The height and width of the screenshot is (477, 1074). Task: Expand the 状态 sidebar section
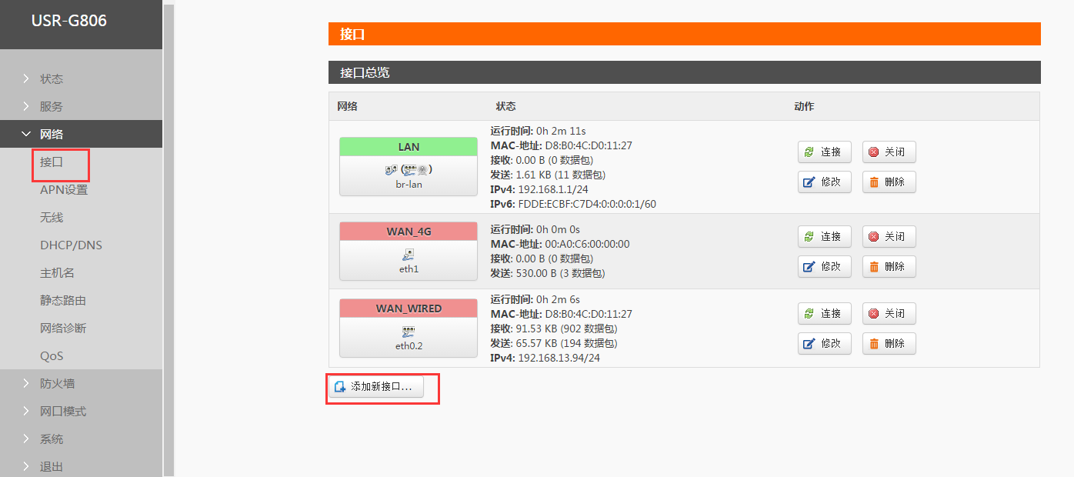[x=52, y=78]
